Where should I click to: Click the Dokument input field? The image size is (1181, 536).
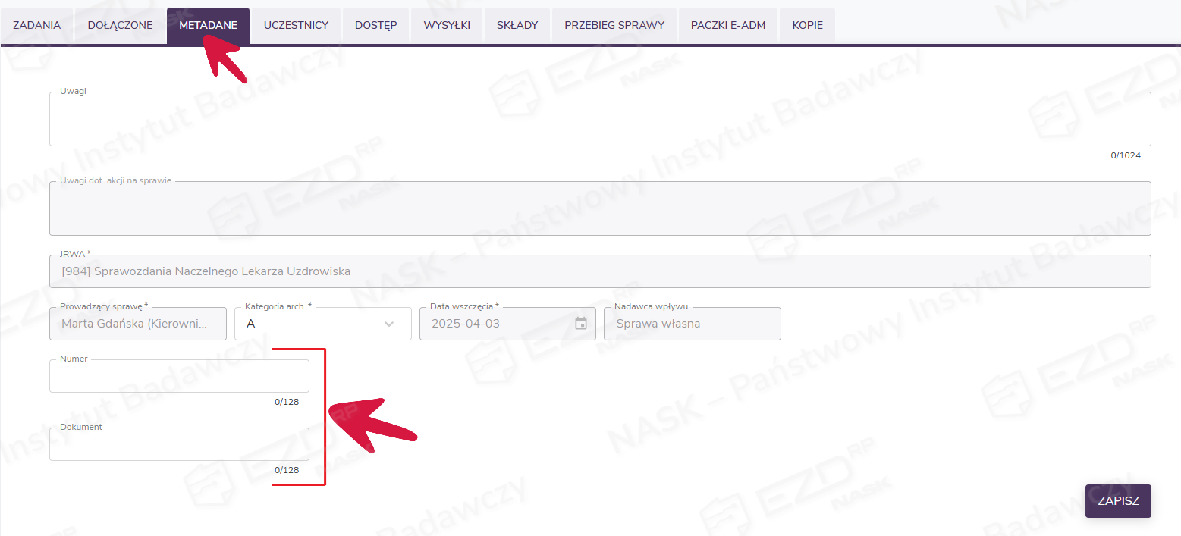click(179, 445)
